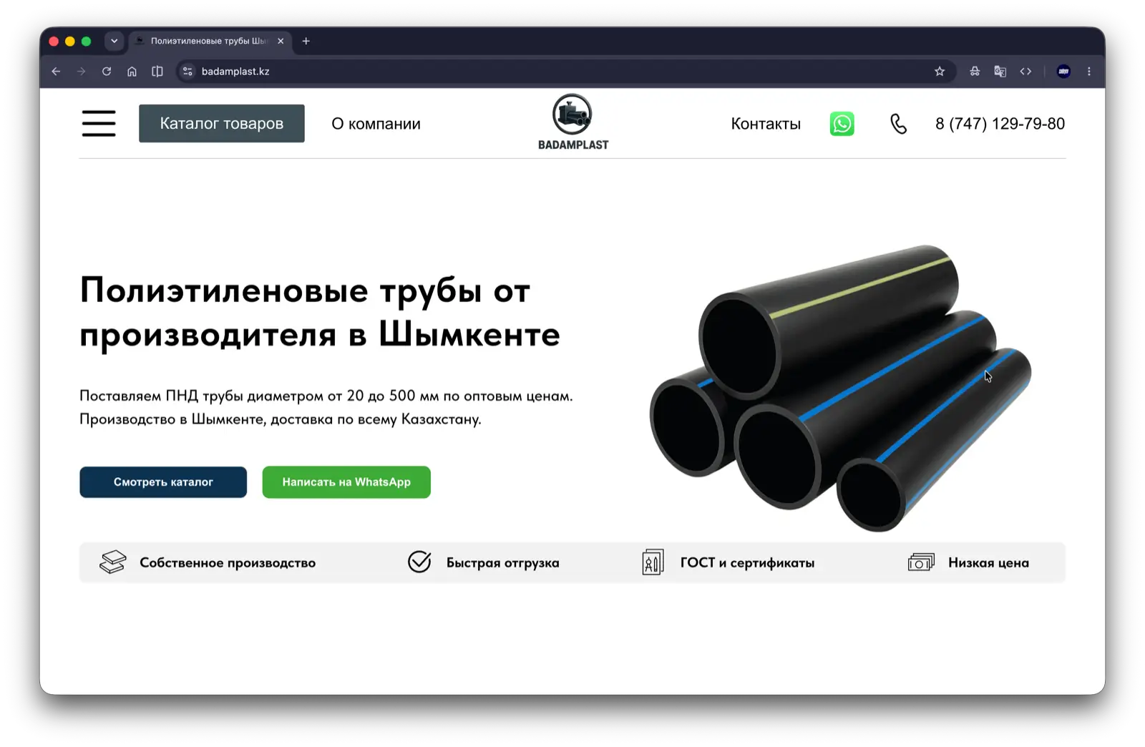Viewport: 1145px width, 747px height.
Task: Click the ГОСТ и сертификаты document icon
Action: pyautogui.click(x=653, y=562)
